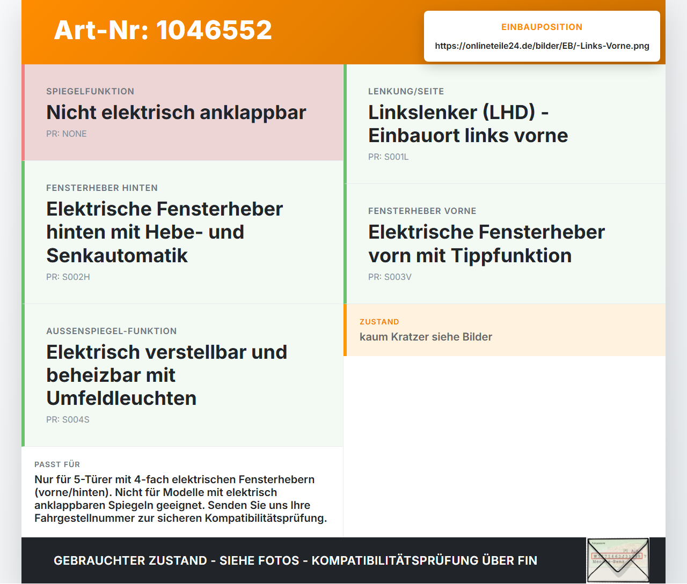Click 'Elektrisch verstellbar und beheizbar mit Umfeldleuchten'
Screen dimensions: 687x584
pos(167,375)
